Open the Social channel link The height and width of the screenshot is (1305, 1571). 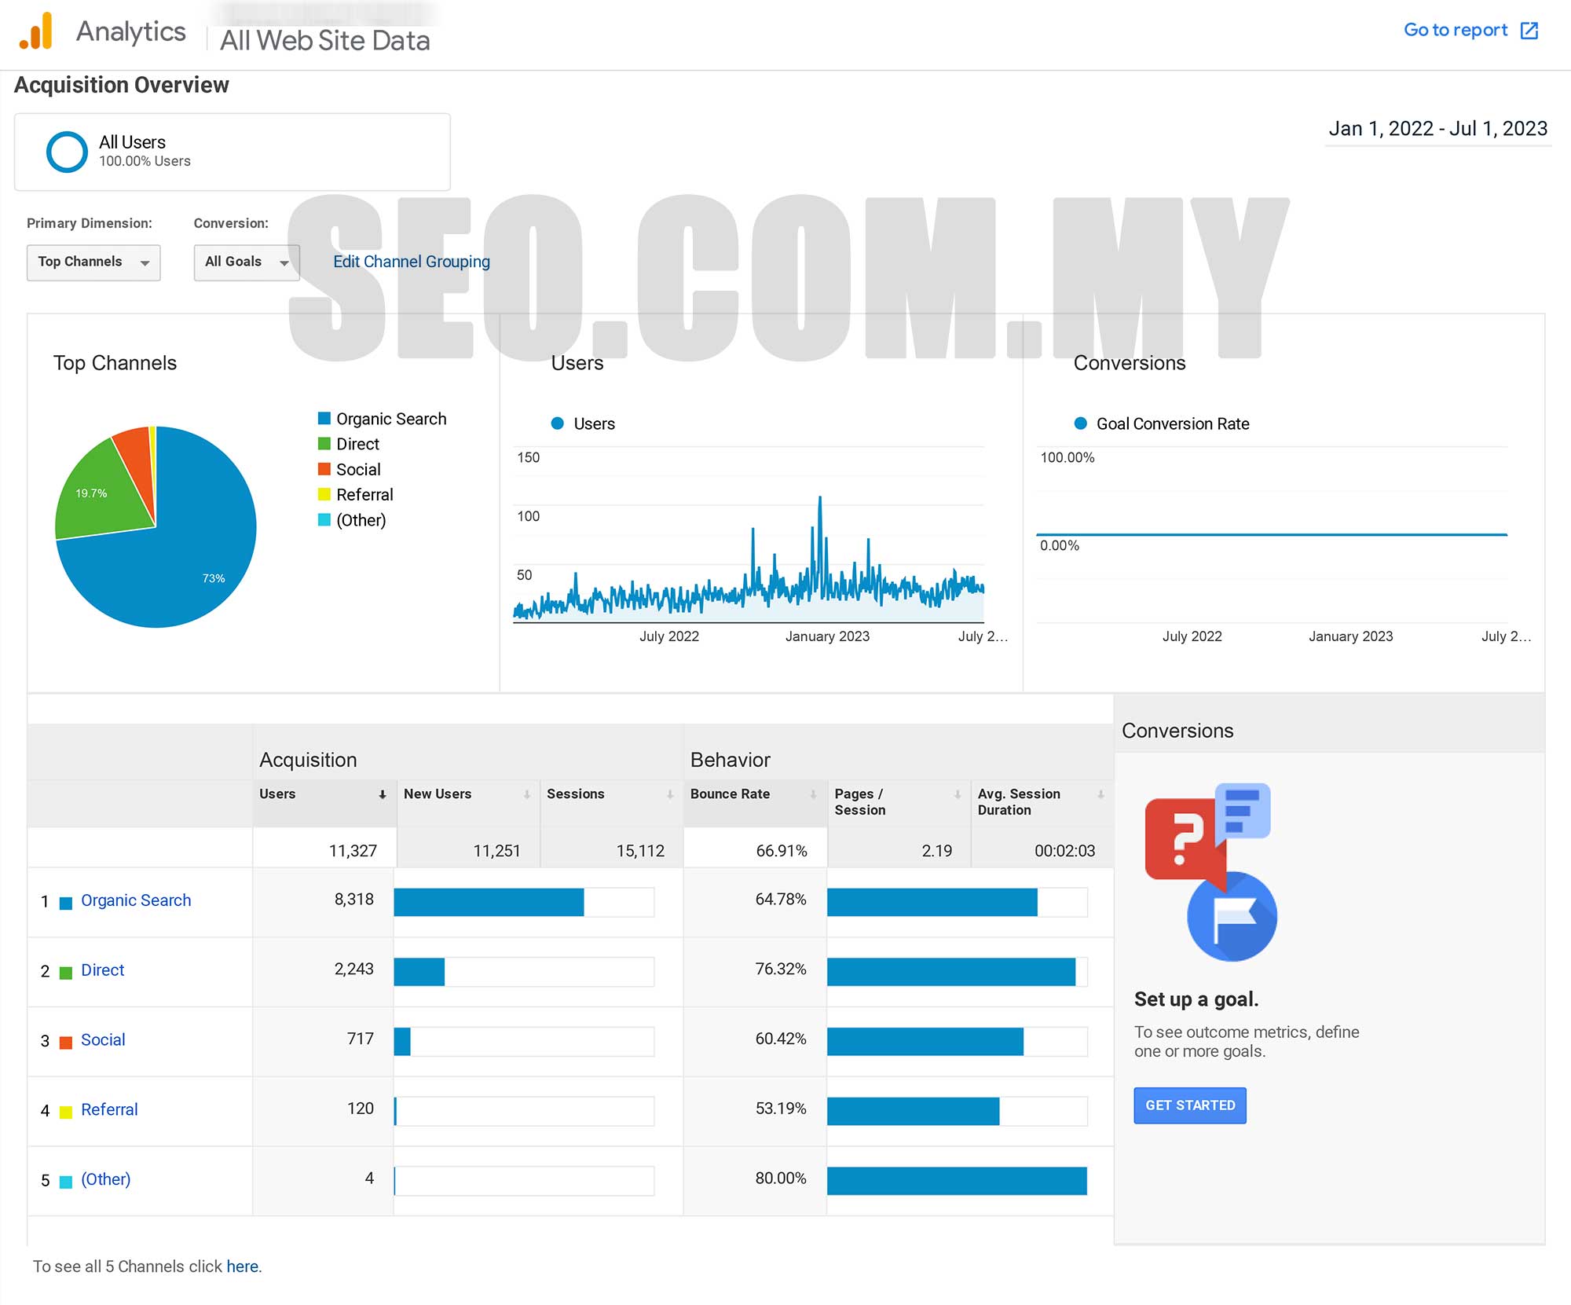[103, 1040]
